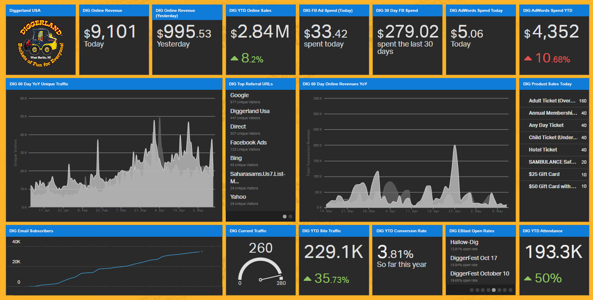Click the DiggerFest October 10 eblast entry
Image resolution: width=593 pixels, height=300 pixels.
[x=481, y=276]
